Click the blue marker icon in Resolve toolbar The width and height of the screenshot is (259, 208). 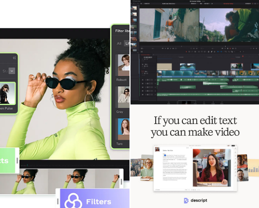[221, 52]
